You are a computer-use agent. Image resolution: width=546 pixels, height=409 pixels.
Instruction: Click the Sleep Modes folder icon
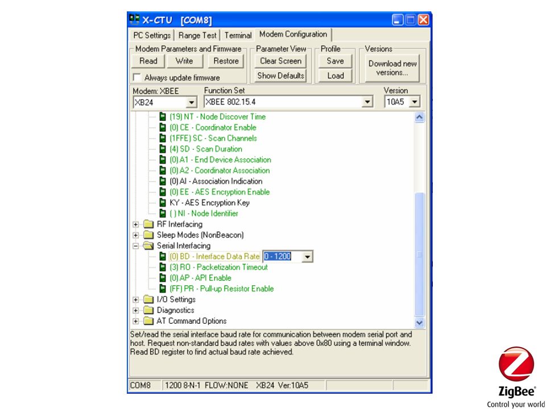pos(148,235)
